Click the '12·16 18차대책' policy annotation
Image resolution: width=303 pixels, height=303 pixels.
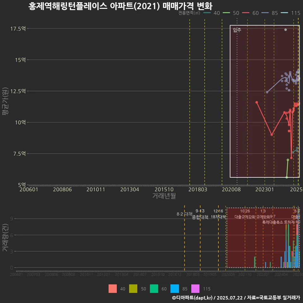tap(218, 214)
